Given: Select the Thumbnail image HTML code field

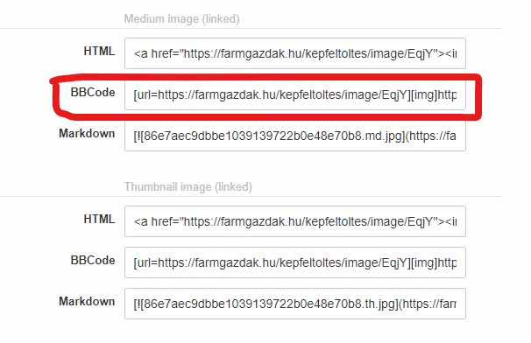Looking at the screenshot, I should tap(295, 221).
